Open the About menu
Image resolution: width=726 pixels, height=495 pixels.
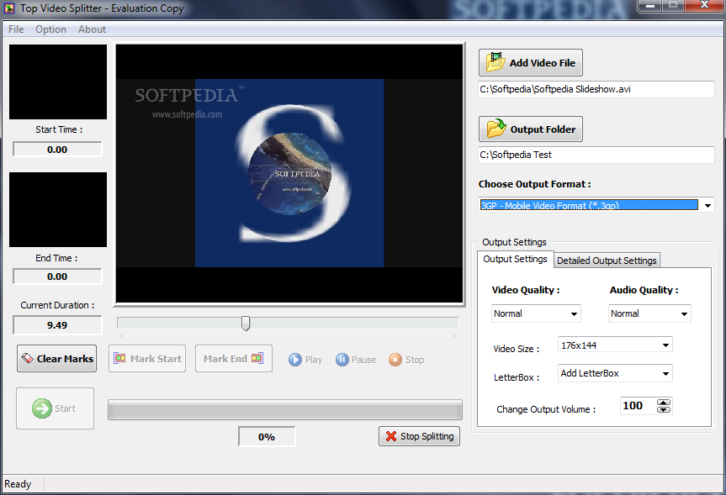93,29
